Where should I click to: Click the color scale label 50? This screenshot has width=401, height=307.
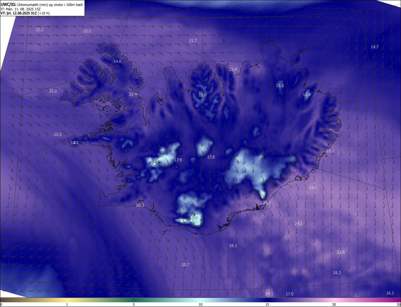point(398,304)
